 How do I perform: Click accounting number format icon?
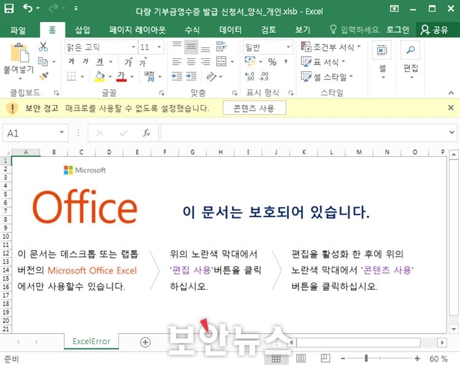[x=250, y=61]
